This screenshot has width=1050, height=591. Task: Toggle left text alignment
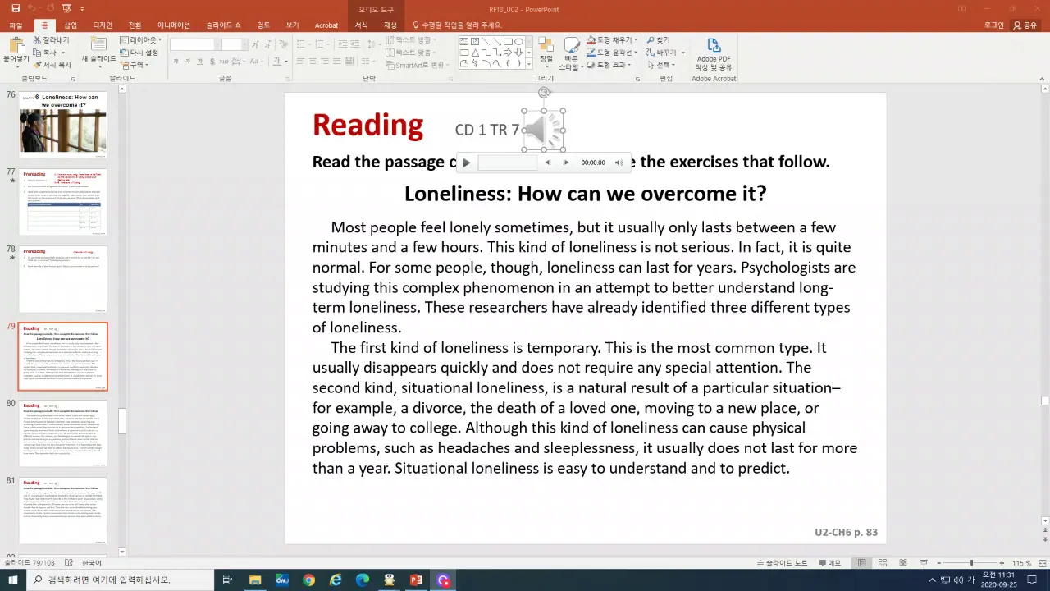pyautogui.click(x=300, y=61)
